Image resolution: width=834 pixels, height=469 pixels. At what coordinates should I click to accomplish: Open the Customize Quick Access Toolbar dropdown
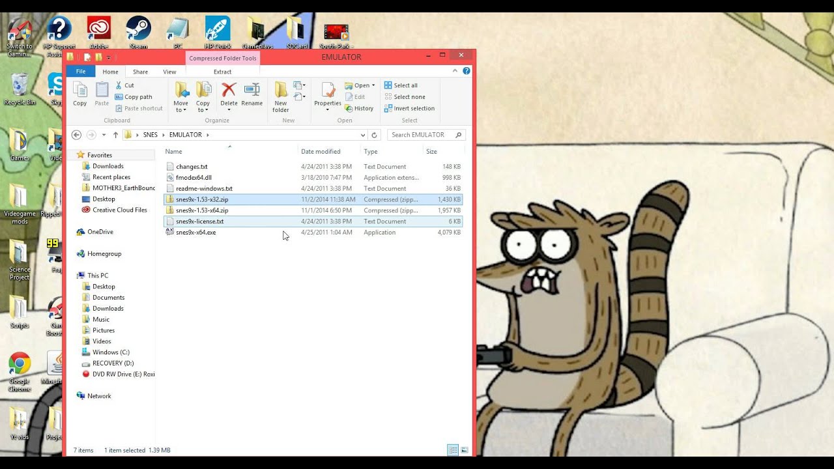pyautogui.click(x=108, y=57)
